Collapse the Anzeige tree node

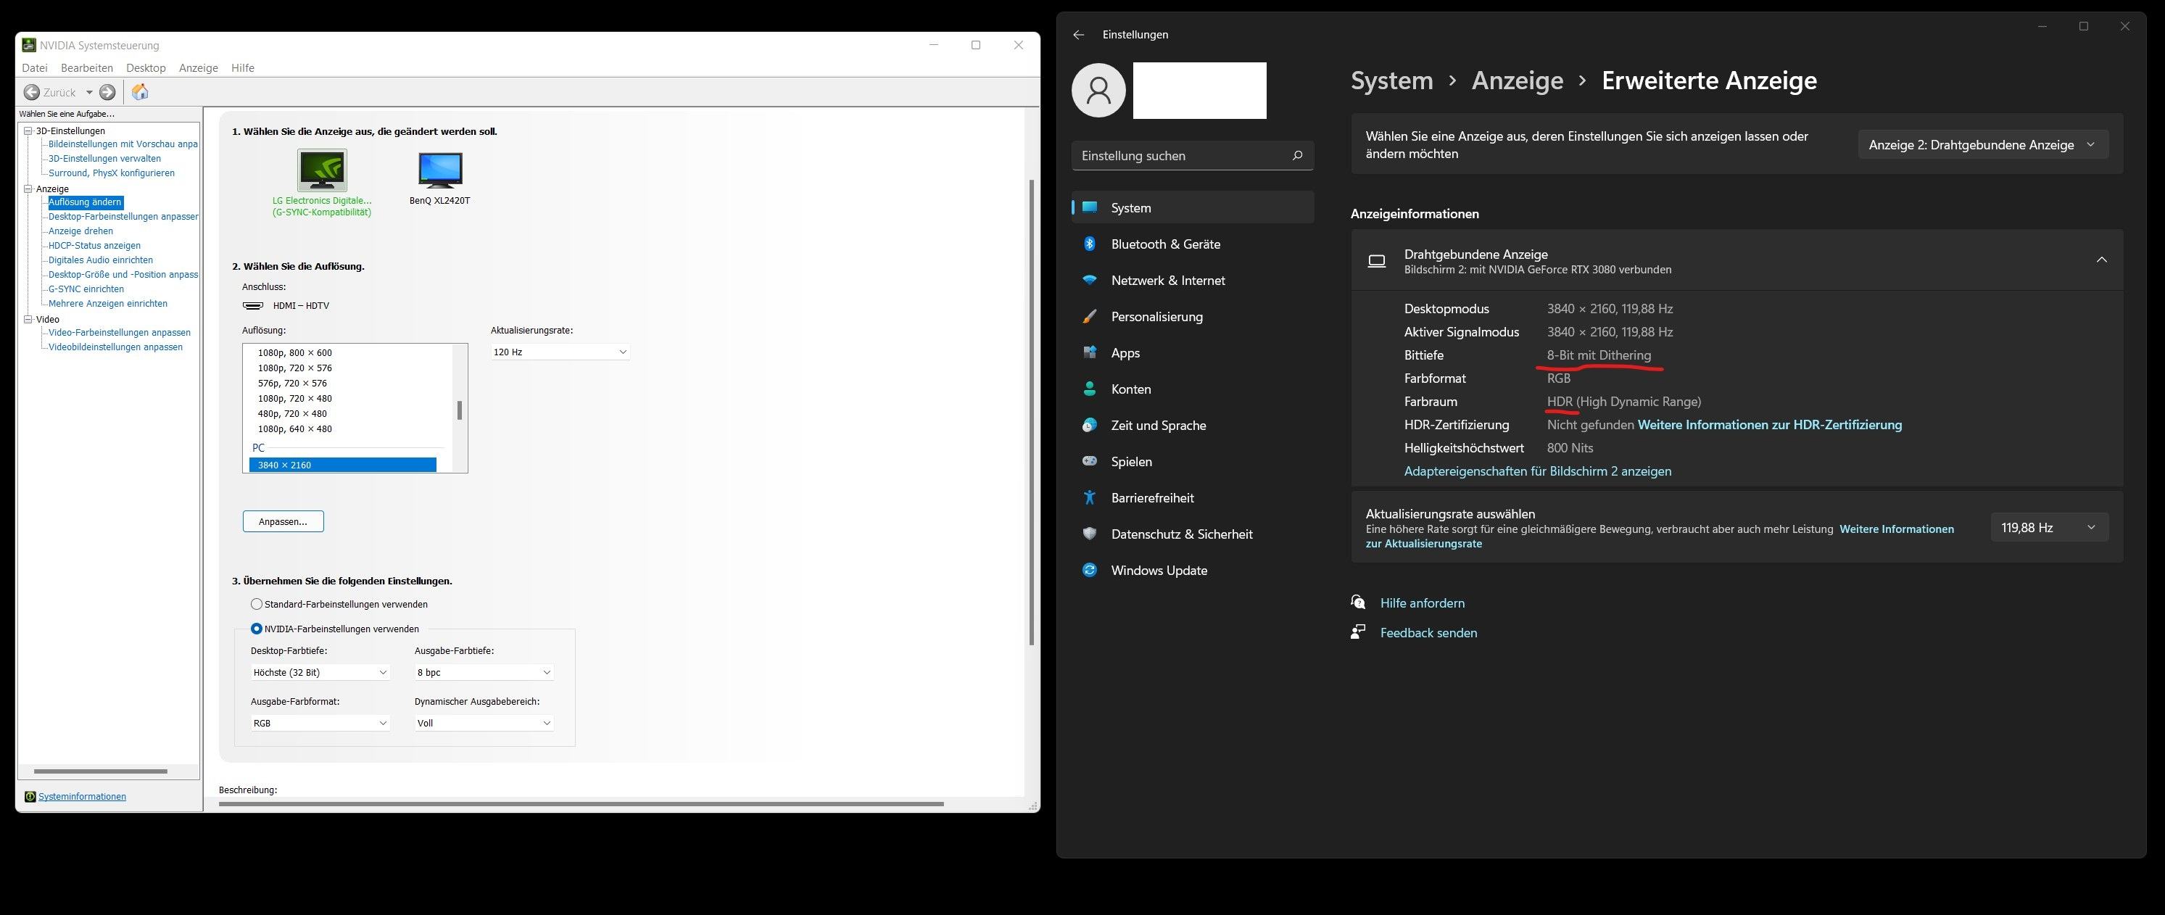click(x=28, y=189)
